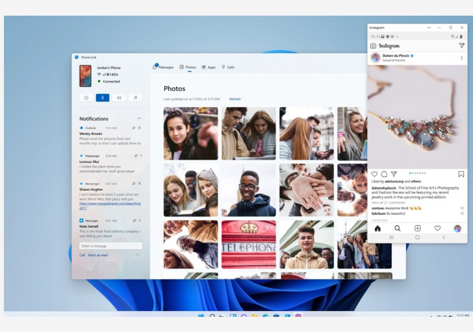Click the Call link under Nola Harrell
Image resolution: width=473 pixels, height=332 pixels.
click(x=82, y=255)
